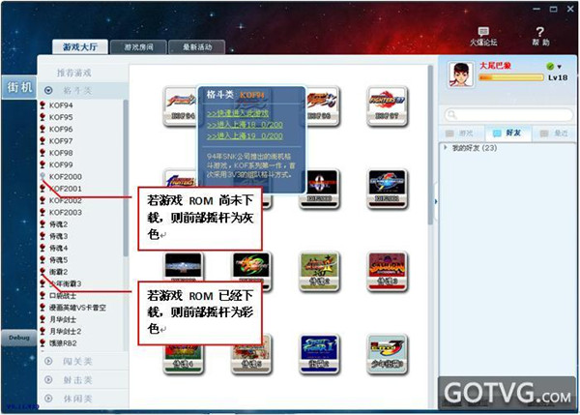580x415 pixels.
Task: Select KOF96 in the game list
Action: click(61, 129)
